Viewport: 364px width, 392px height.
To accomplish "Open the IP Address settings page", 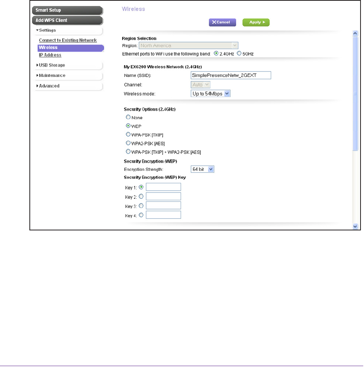I will coord(50,55).
